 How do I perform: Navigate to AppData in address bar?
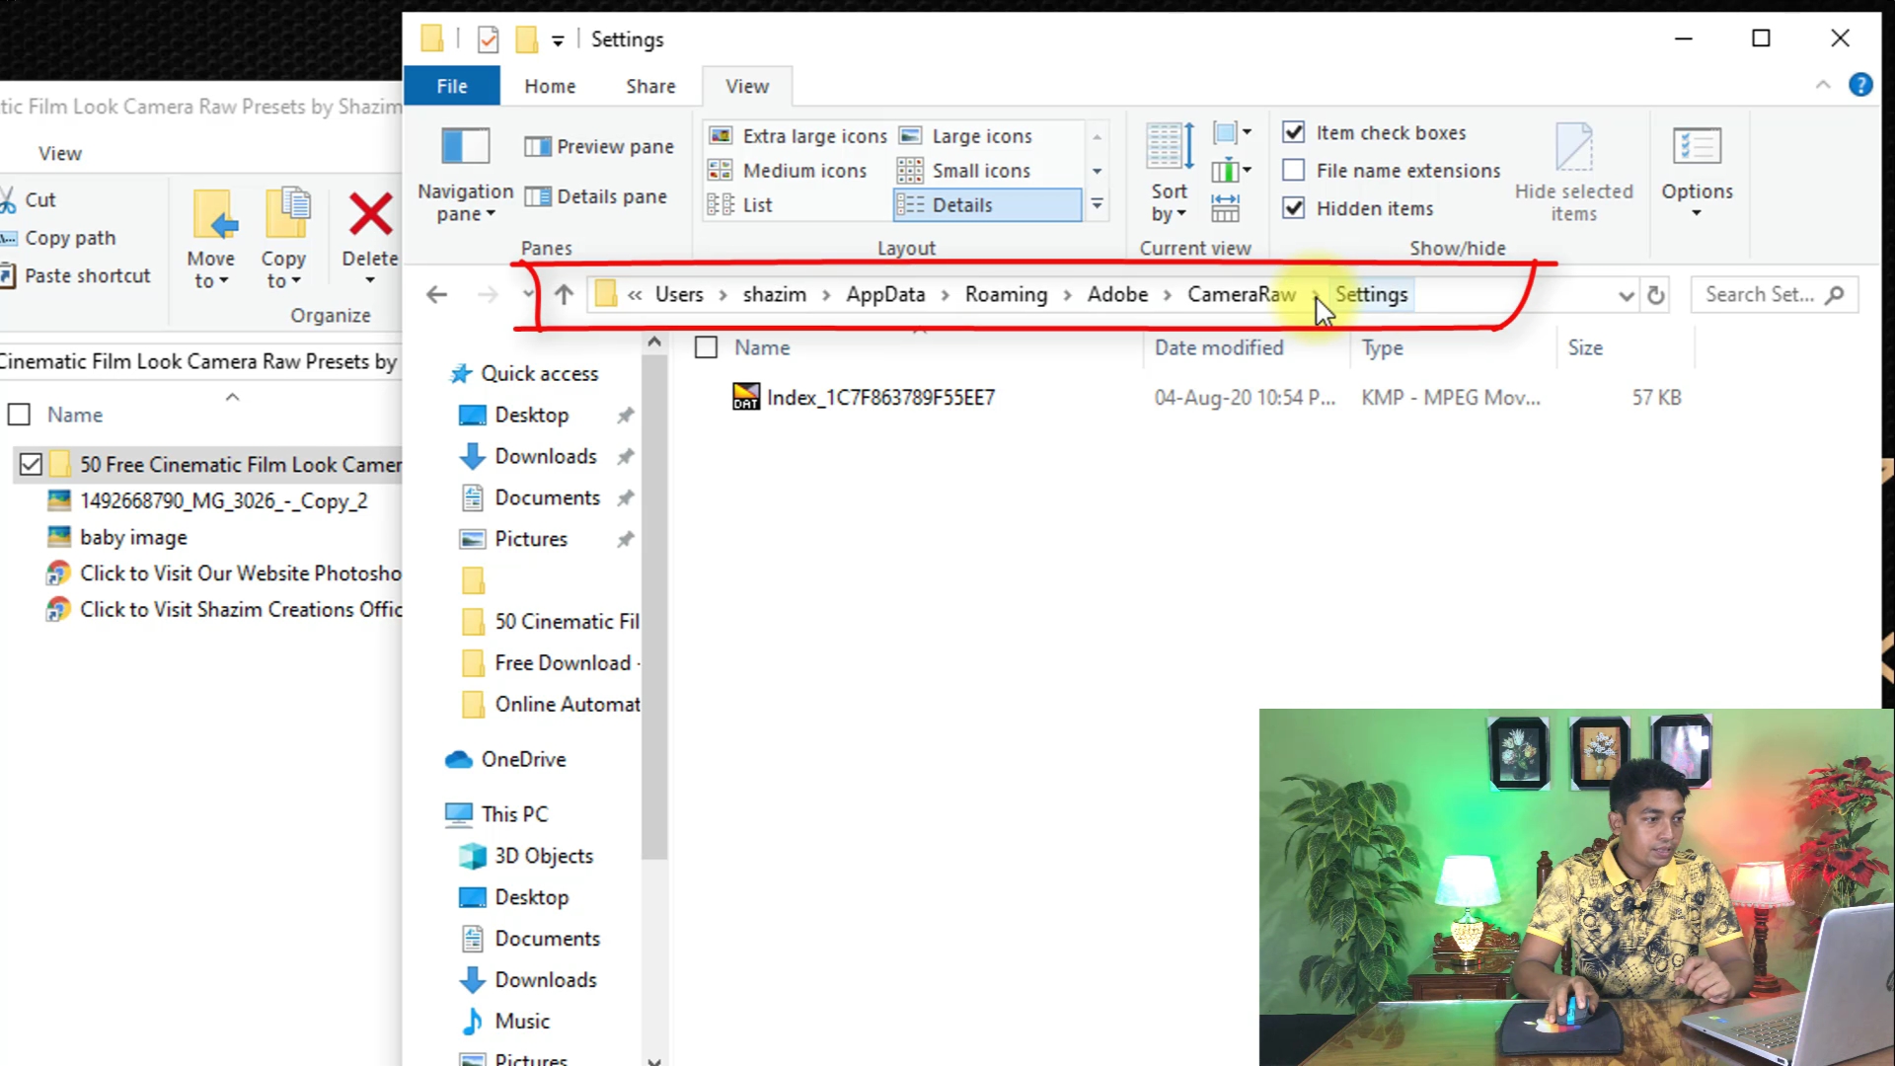click(x=885, y=294)
